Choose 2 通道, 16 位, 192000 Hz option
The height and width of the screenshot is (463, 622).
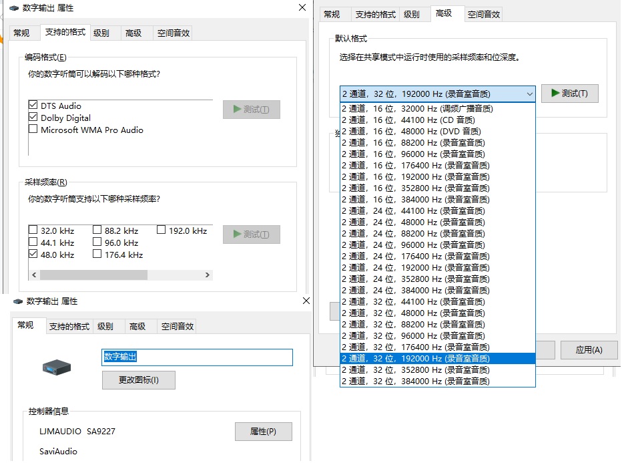tap(438, 176)
